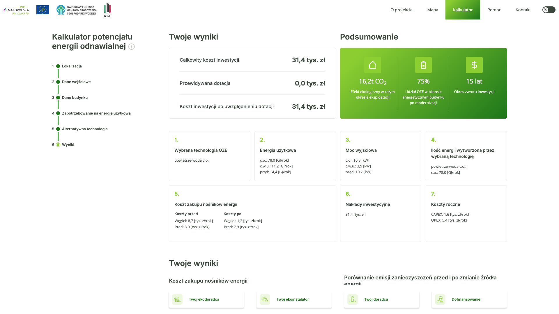Open the Twój ekodoradca button
The width and height of the screenshot is (559, 314).
(206, 299)
